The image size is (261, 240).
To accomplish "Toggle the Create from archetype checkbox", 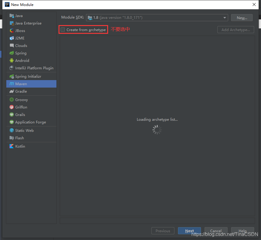I will click(63, 30).
